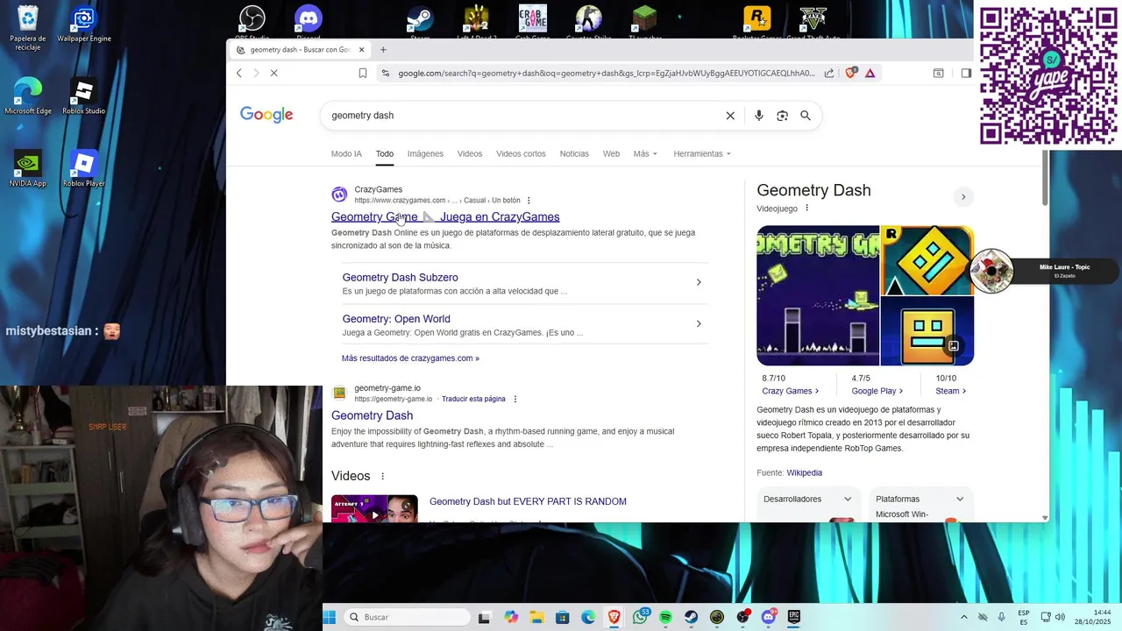Open the Left 4 Dead 2 shortcut

point(476,22)
